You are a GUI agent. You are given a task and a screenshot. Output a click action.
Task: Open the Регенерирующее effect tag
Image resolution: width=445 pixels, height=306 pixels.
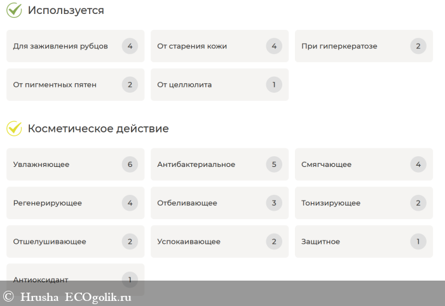coord(48,203)
